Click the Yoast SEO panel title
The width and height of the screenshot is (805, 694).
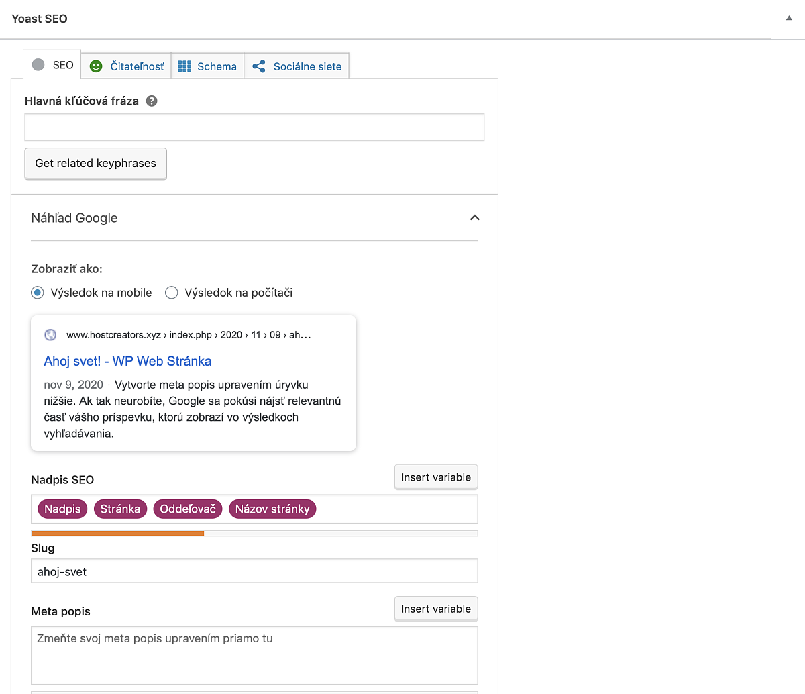tap(40, 19)
